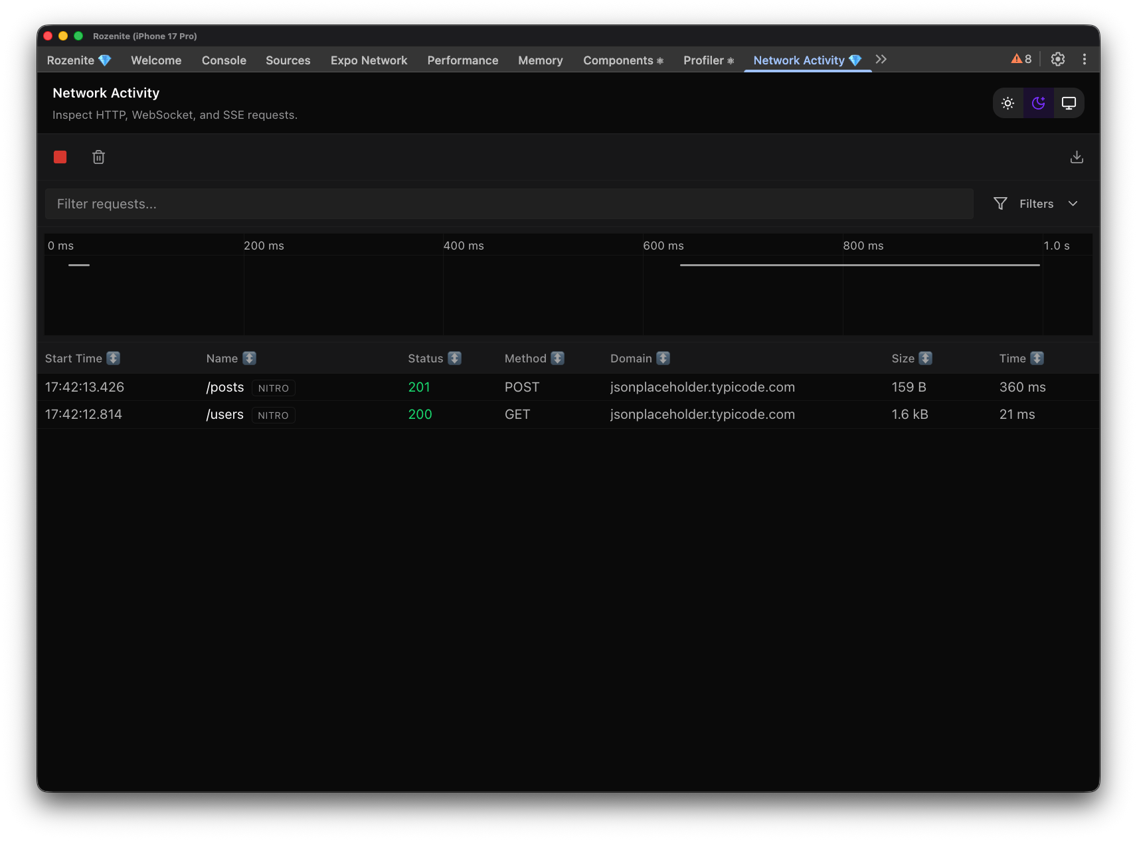Click the POST method cell
The height and width of the screenshot is (841, 1137).
pos(522,387)
